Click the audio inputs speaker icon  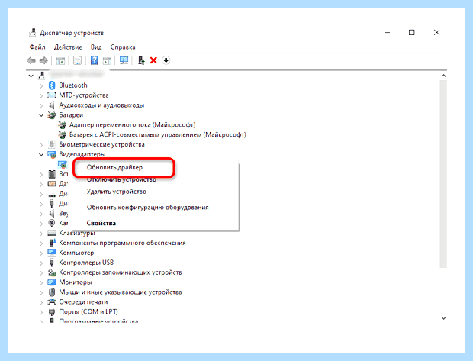(52, 105)
